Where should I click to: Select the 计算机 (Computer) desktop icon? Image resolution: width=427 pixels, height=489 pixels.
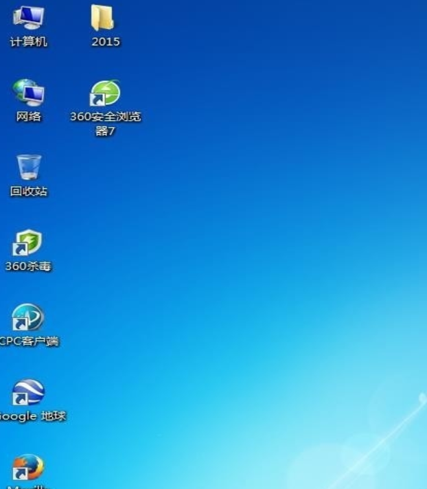click(x=28, y=17)
